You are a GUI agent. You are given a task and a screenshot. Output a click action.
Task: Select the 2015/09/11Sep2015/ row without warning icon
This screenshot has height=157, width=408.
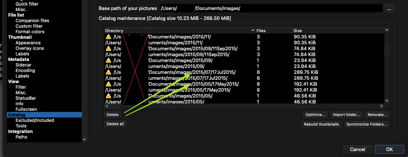(244, 55)
